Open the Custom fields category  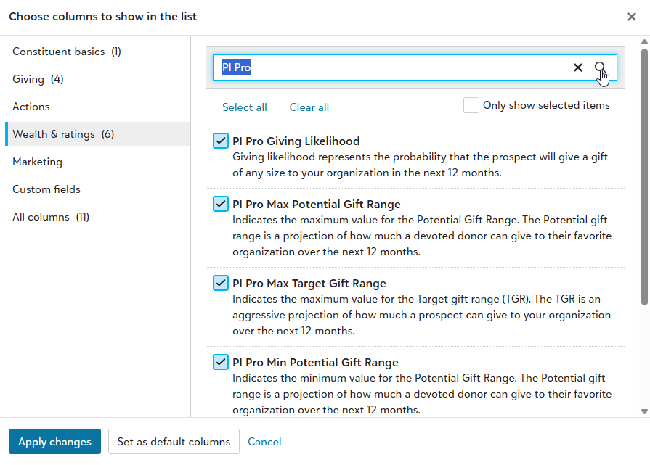46,189
